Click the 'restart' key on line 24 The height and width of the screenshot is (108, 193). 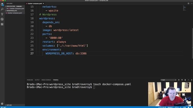[48, 42]
